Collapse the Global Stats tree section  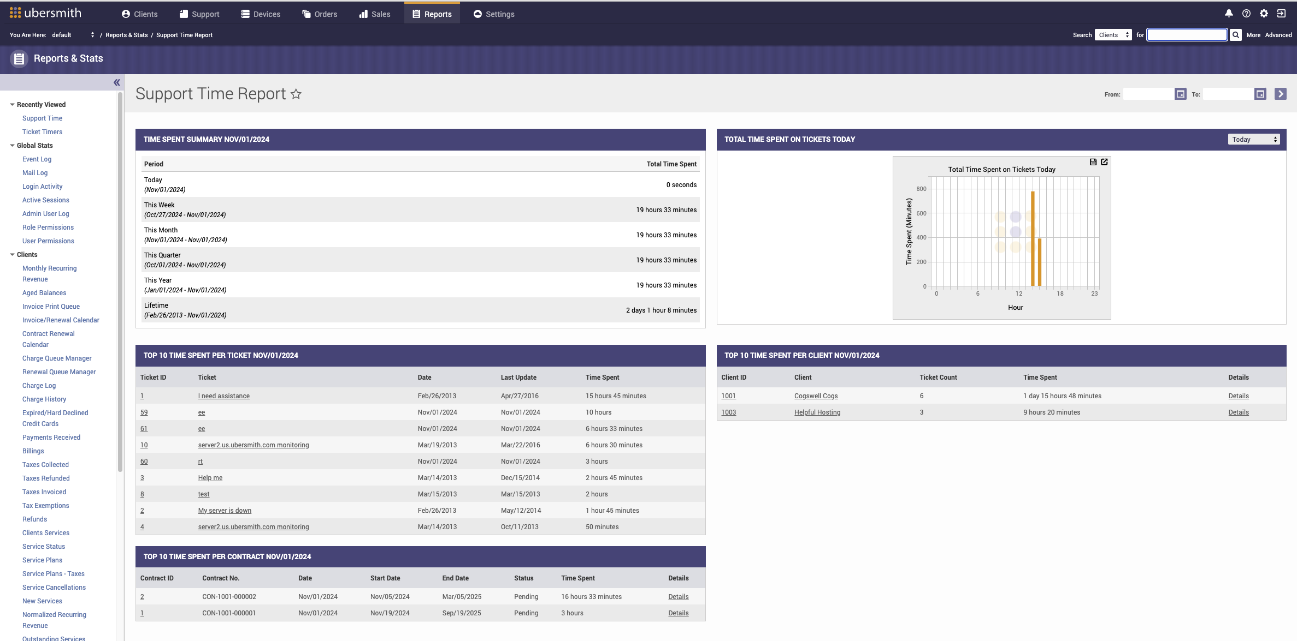[12, 146]
